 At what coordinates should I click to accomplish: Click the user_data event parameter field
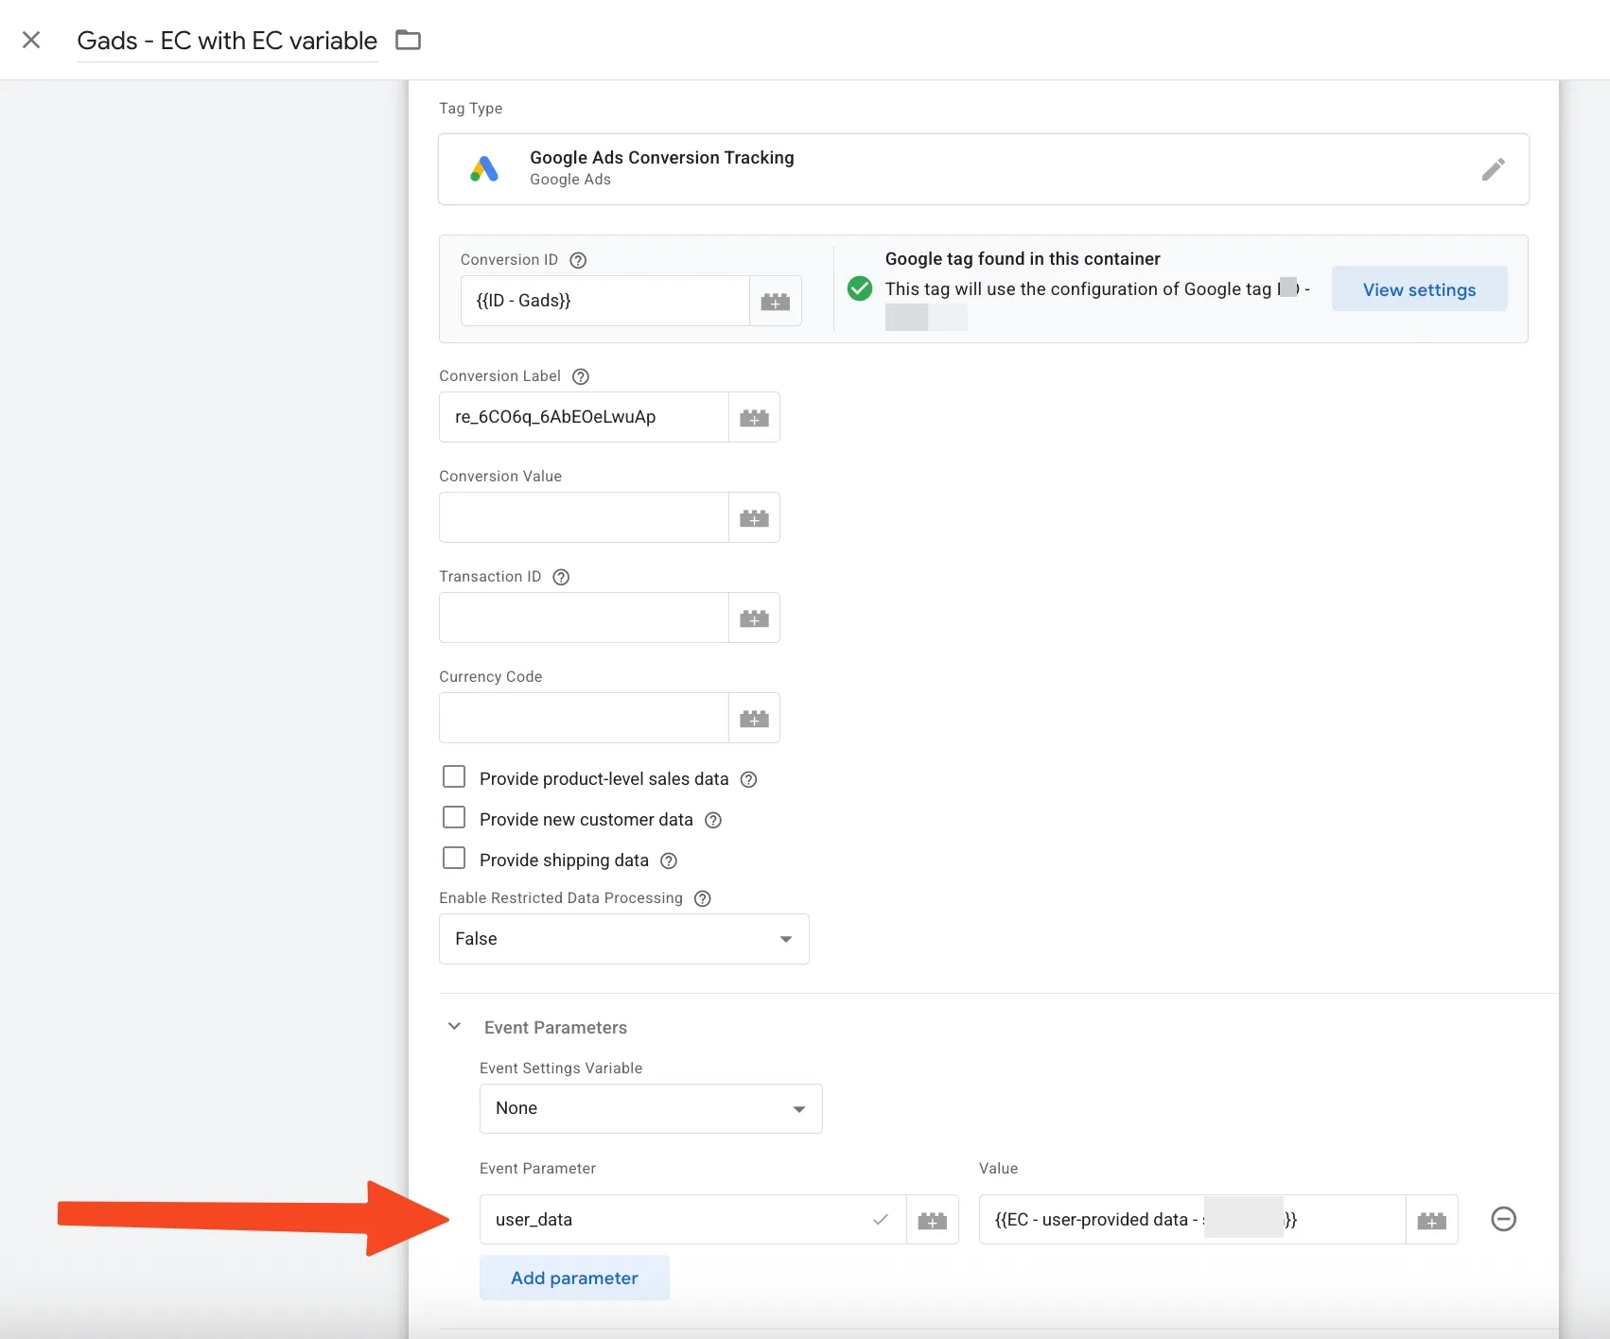(692, 1220)
